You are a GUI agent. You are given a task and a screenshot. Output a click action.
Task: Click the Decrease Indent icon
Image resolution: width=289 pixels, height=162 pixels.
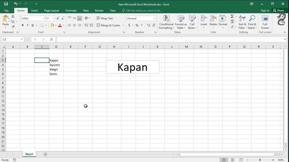point(86,25)
